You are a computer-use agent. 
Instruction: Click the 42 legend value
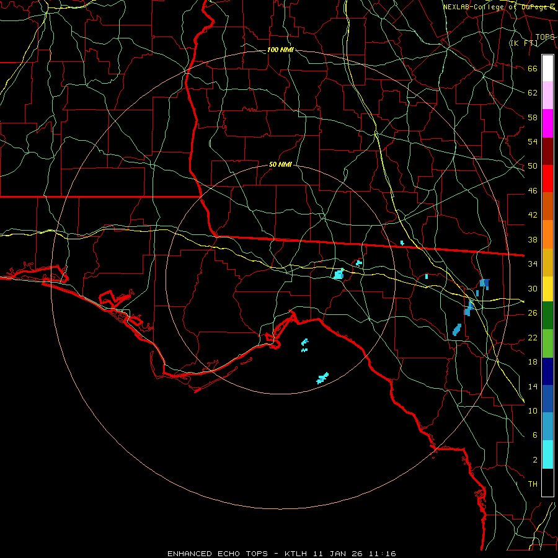(x=533, y=215)
